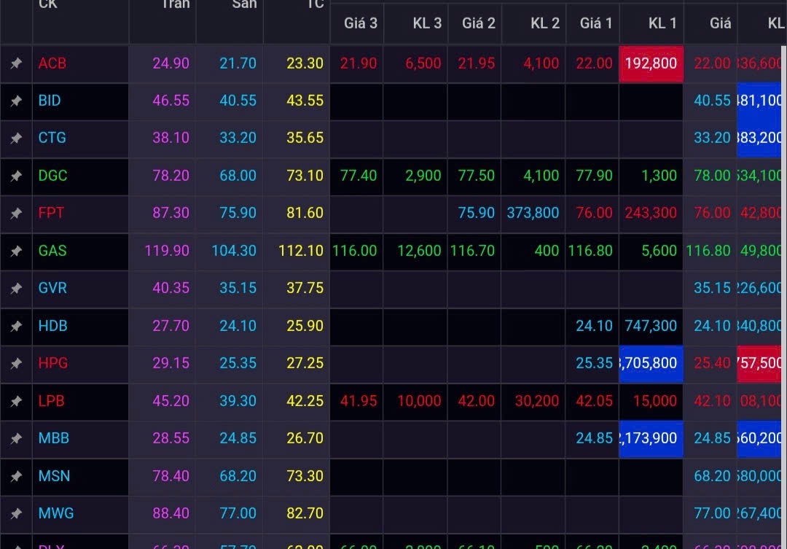Click the KL 1 column header

662,23
